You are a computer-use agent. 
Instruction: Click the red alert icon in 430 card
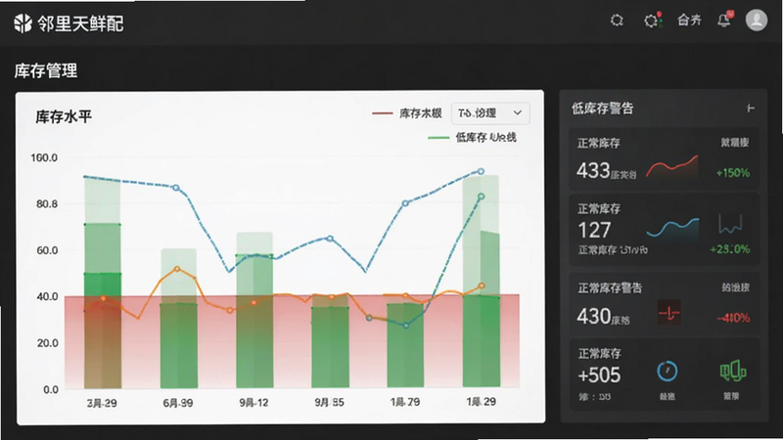tap(668, 313)
